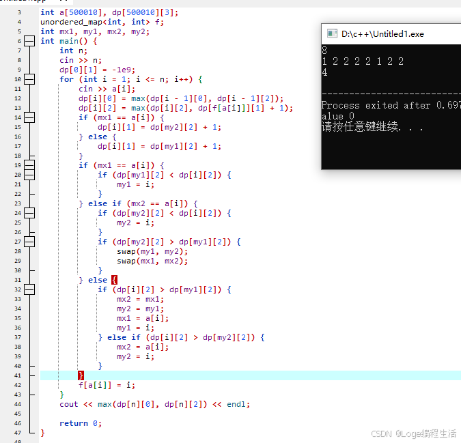Collapse the fold marker at line 24
461x443 pixels.
tap(29, 213)
